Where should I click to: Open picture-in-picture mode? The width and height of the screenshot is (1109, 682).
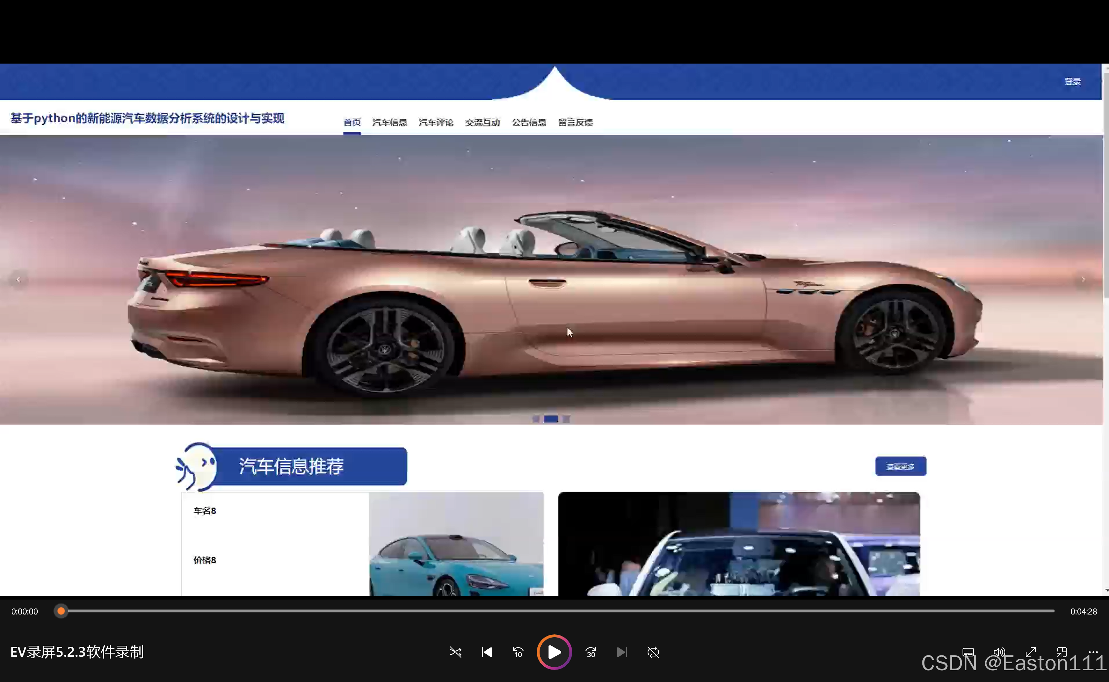click(x=1062, y=652)
